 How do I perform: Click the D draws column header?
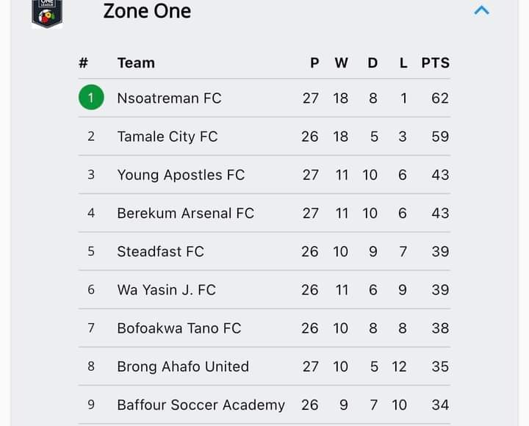(x=373, y=62)
